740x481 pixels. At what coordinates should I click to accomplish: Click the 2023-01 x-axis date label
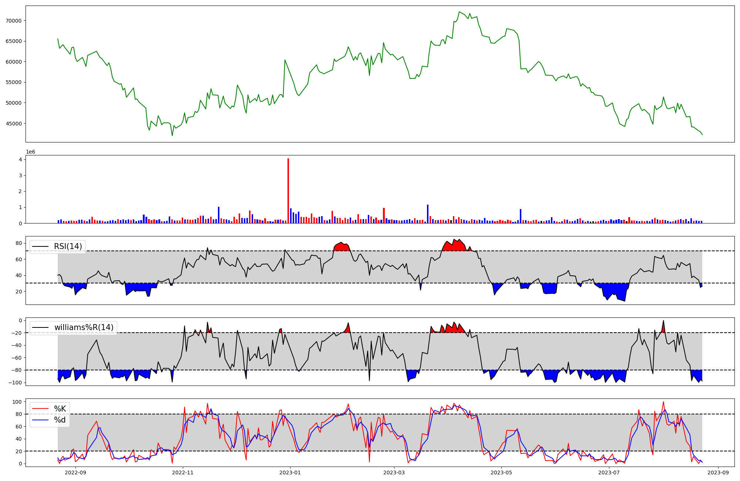click(290, 472)
